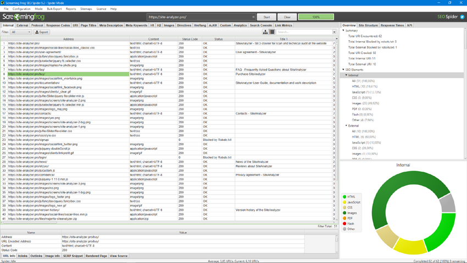Open the Link Metrics tab
Viewport: 467px width, 263px height.
(x=283, y=25)
